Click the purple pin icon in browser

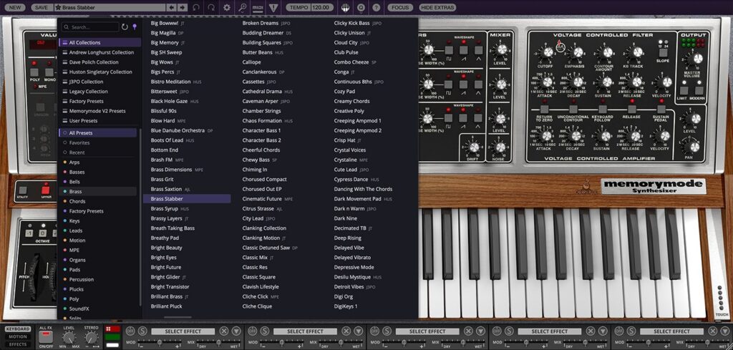(x=135, y=27)
